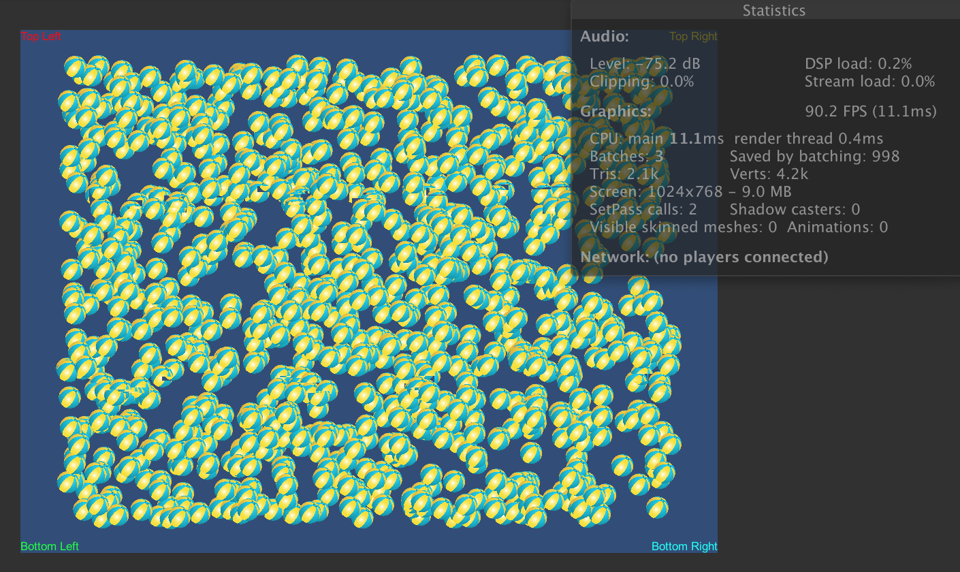Image resolution: width=960 pixels, height=572 pixels.
Task: Click the Shadow casters: 0 statistic
Action: pos(795,210)
